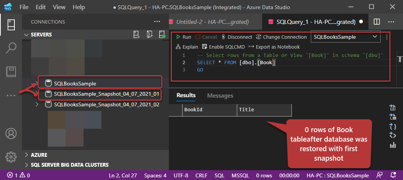Export query as Notebook
Viewport: 403px width, 180px height.
274,47
